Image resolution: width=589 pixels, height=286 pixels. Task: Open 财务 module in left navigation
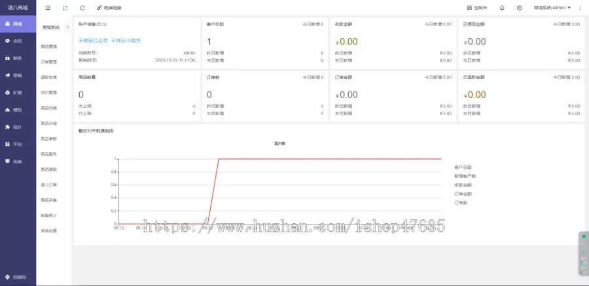18,58
